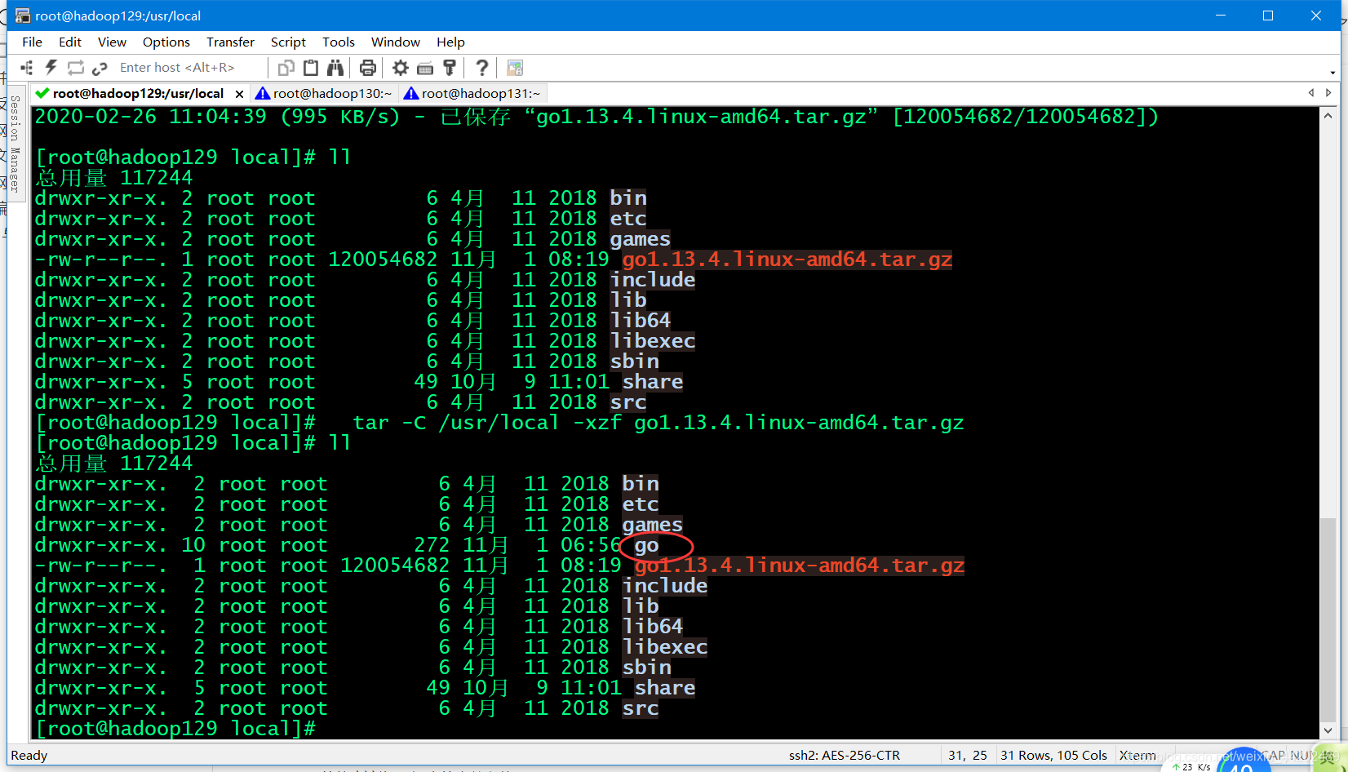The height and width of the screenshot is (772, 1348).
Task: Click the 'Ready' status bar text
Action: (29, 756)
